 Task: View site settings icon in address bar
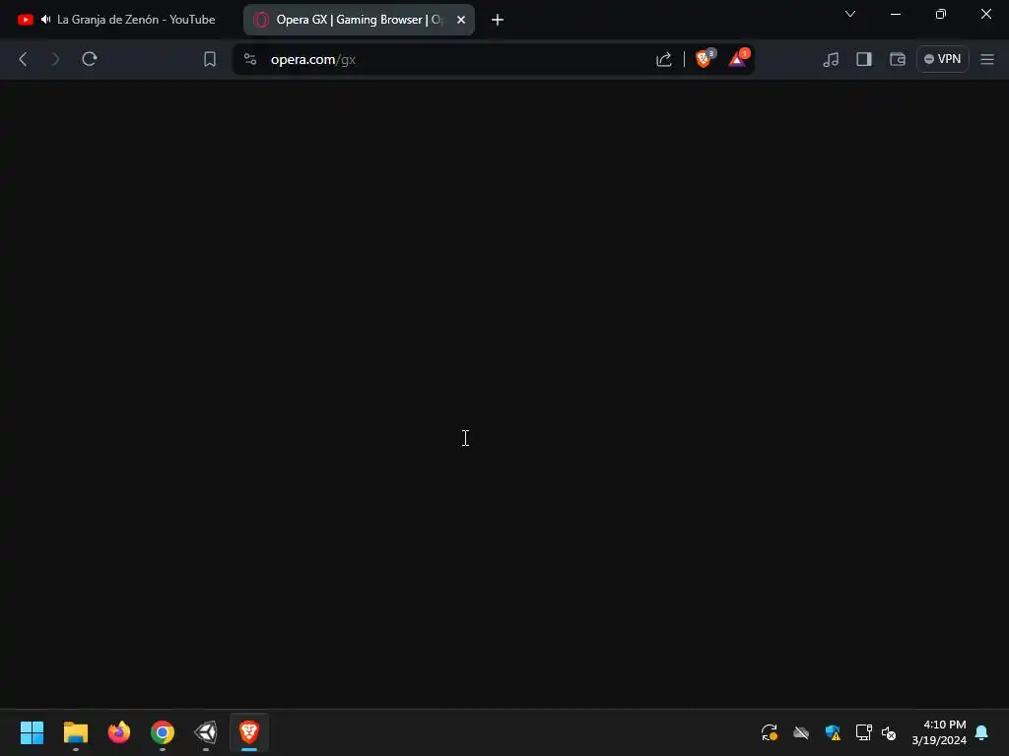[250, 59]
